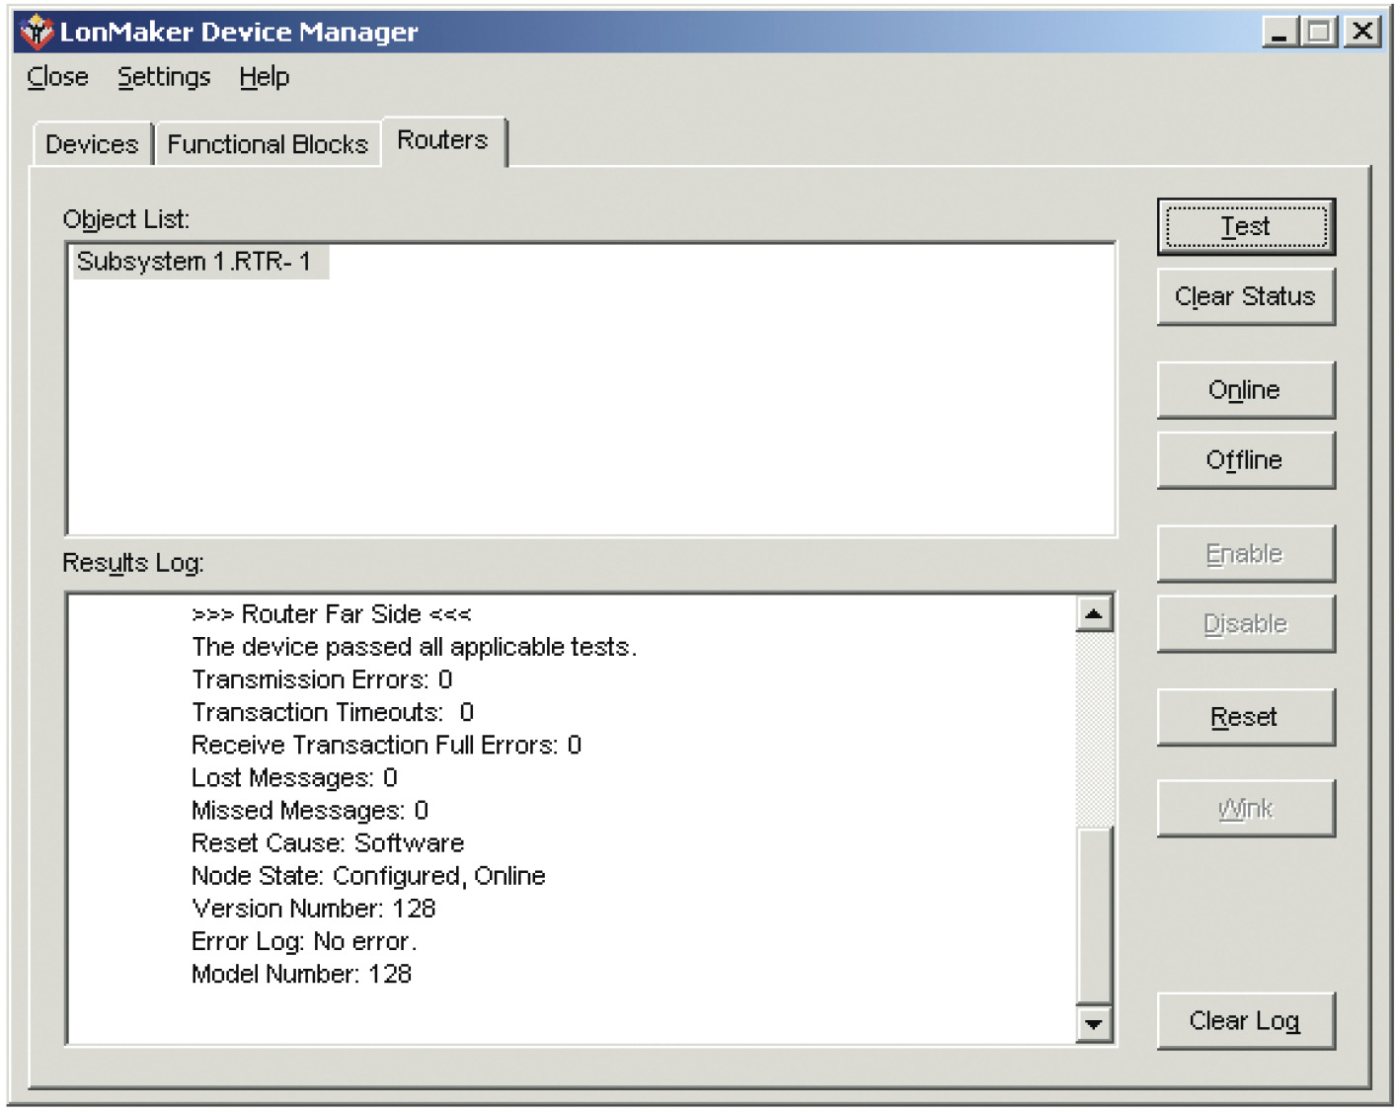The height and width of the screenshot is (1113, 1397).
Task: Click the 'Version Number: 128' line
Action: pos(313,909)
